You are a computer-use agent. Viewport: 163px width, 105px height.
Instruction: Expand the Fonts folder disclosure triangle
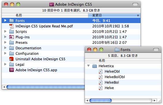tap(5, 20)
